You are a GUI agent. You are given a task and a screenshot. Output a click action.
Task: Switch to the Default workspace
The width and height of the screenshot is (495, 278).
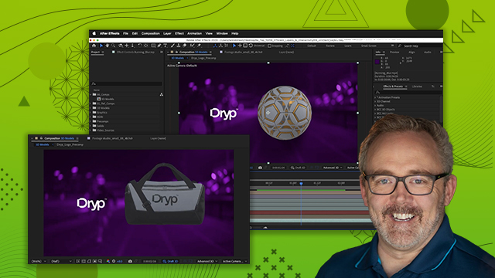(312, 46)
